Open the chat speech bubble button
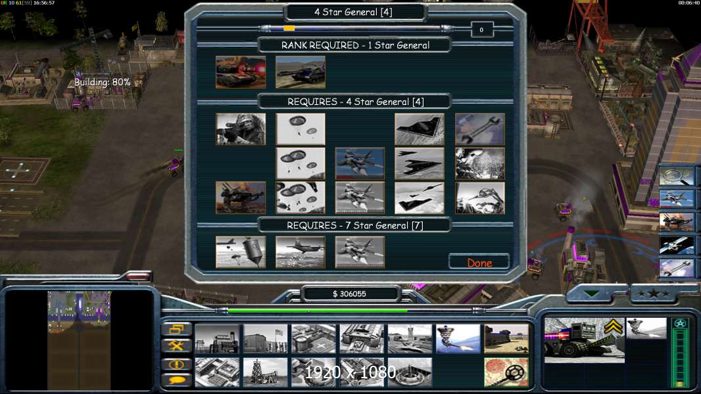 point(176,380)
